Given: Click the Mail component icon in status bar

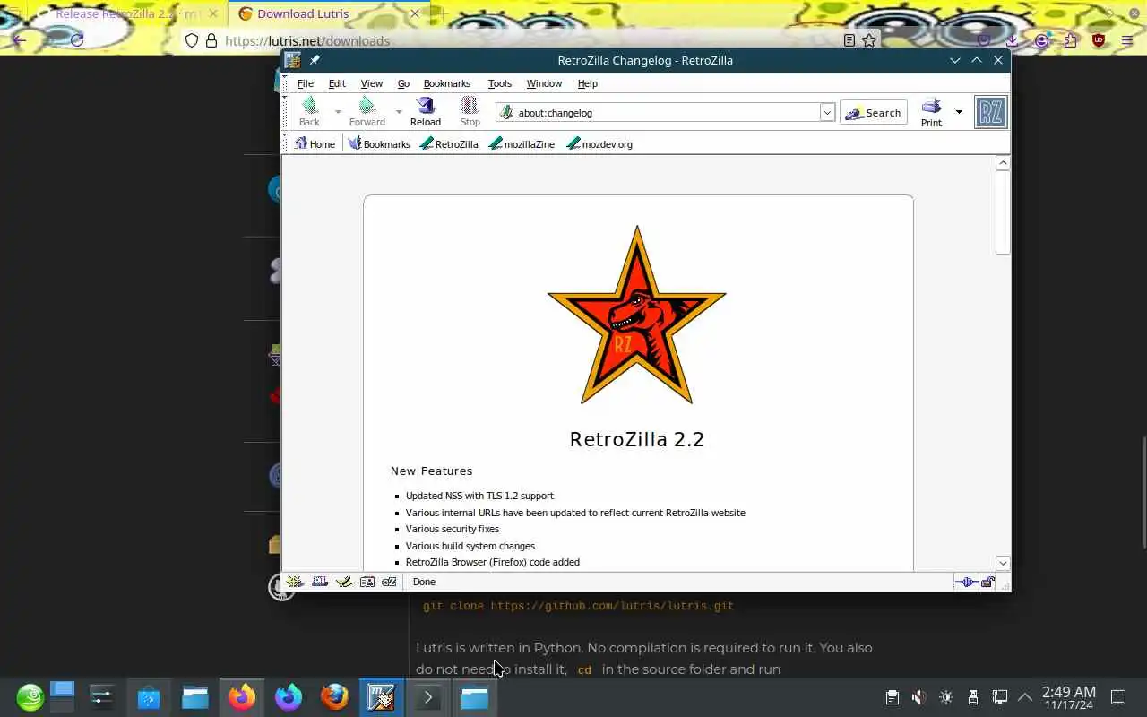Looking at the screenshot, I should pos(319,582).
